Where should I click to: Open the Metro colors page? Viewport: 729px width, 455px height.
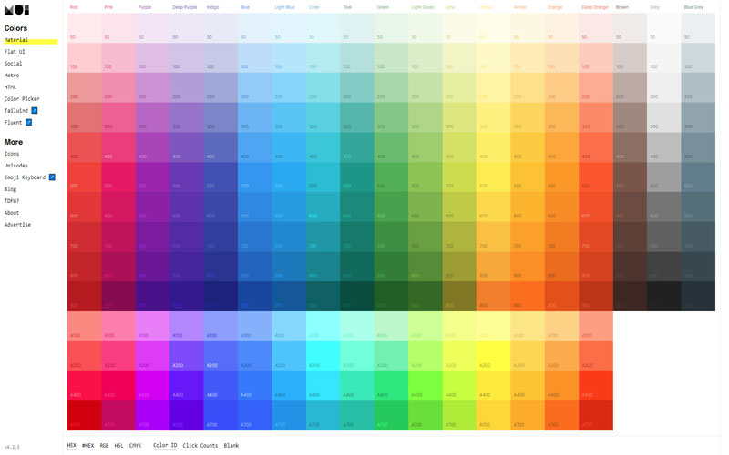[x=12, y=76]
